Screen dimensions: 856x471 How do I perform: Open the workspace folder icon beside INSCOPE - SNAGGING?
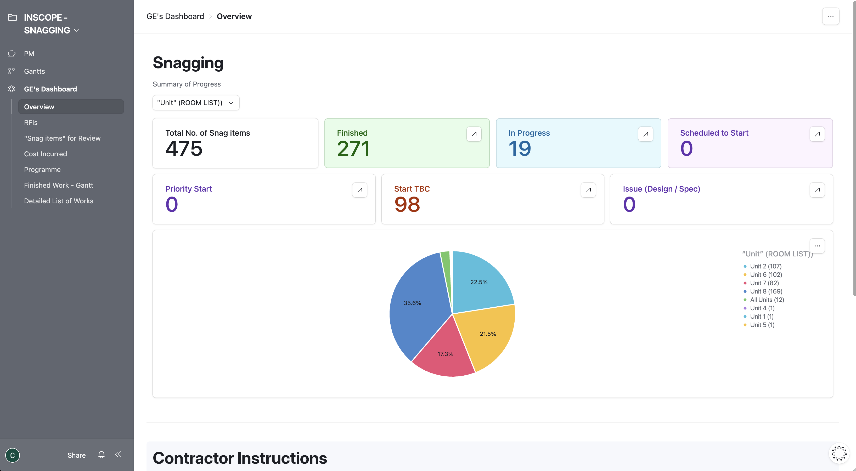click(12, 17)
